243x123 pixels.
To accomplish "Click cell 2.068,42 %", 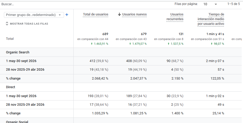I will pos(100,79).
